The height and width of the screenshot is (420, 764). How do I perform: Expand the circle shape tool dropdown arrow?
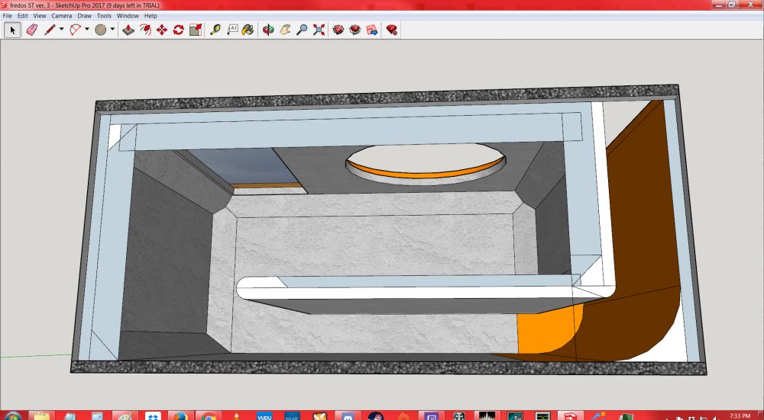[x=112, y=30]
